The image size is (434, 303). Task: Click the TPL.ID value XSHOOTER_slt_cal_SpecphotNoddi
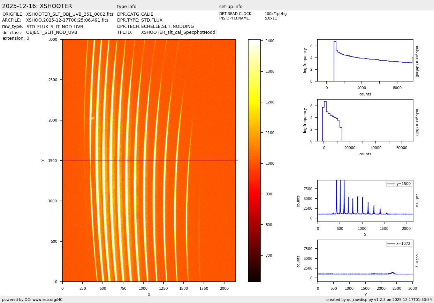[x=178, y=32]
